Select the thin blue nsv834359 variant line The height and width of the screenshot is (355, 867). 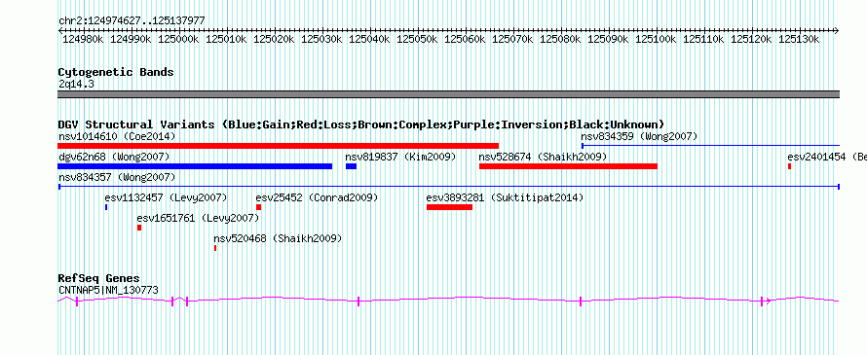click(x=710, y=146)
